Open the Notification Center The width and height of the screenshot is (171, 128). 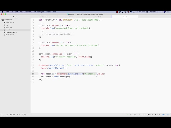pos(168,12)
